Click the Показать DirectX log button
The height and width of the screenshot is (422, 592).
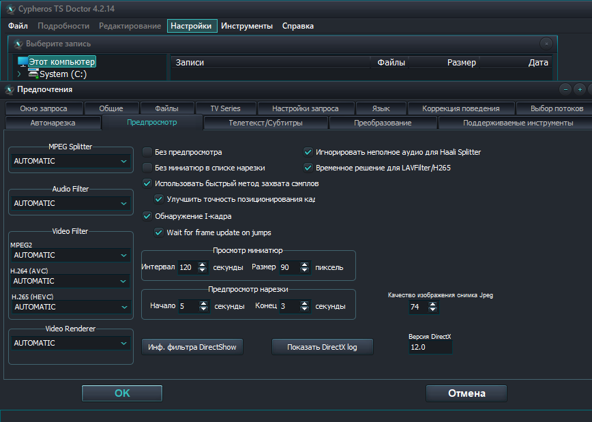[322, 347]
